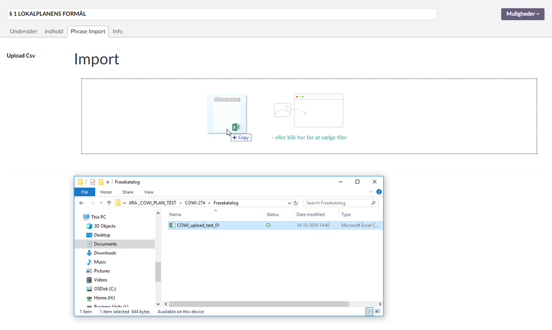Refresh the Frasekatalog folder view
This screenshot has height=330, width=552.
coord(296,203)
